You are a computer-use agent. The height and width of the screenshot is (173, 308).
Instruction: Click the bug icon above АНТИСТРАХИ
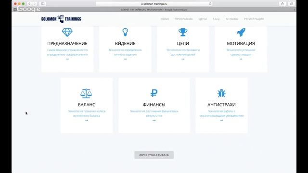(221, 93)
